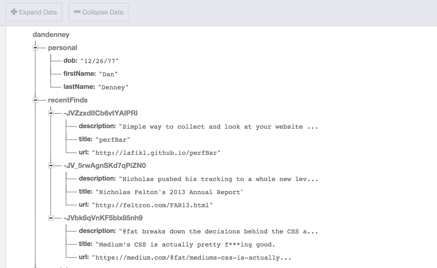437x268 pixels.
Task: Click the description starting with Simple way
Action: click(x=218, y=127)
